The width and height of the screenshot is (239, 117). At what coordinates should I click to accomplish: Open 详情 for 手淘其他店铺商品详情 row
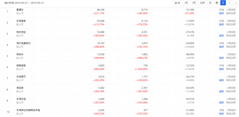click(221, 110)
